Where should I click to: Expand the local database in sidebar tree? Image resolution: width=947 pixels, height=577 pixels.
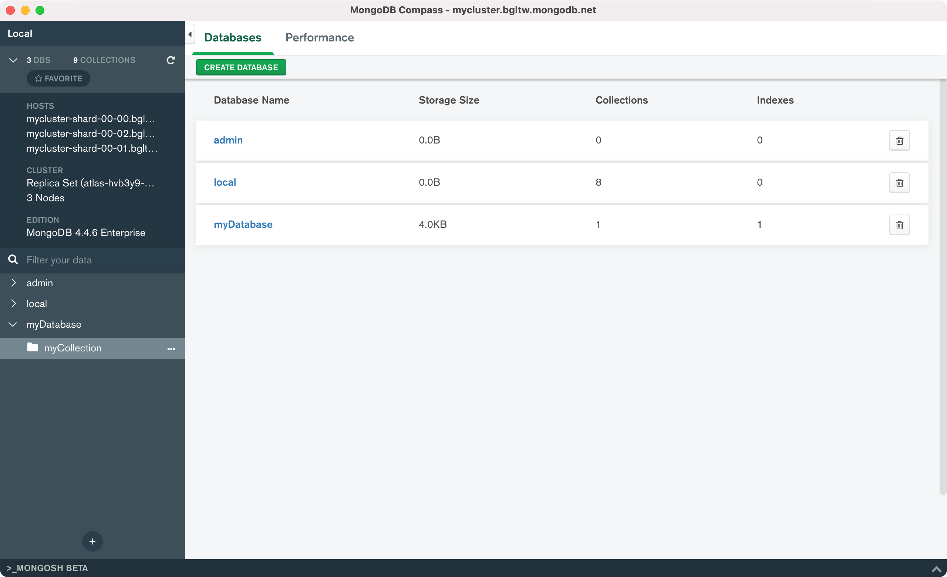click(x=13, y=304)
